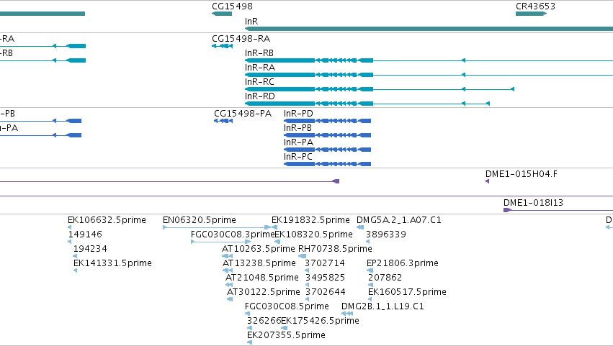Select the InR-RC transcript label
This screenshot has height=346, width=613.
(259, 82)
